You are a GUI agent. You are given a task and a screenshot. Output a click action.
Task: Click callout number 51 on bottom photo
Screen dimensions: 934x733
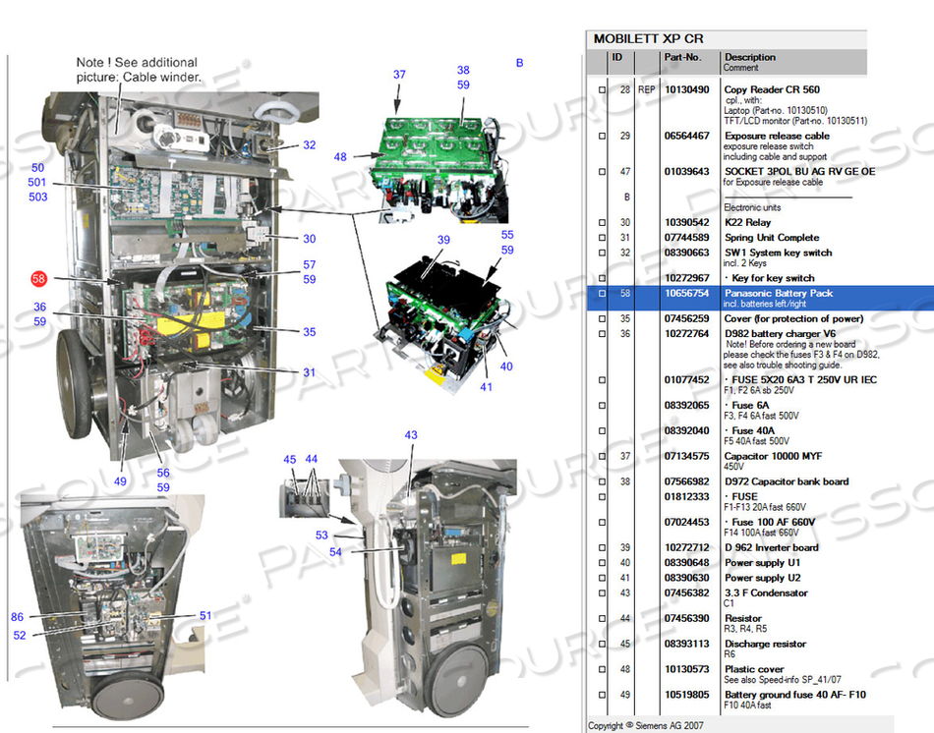click(205, 616)
